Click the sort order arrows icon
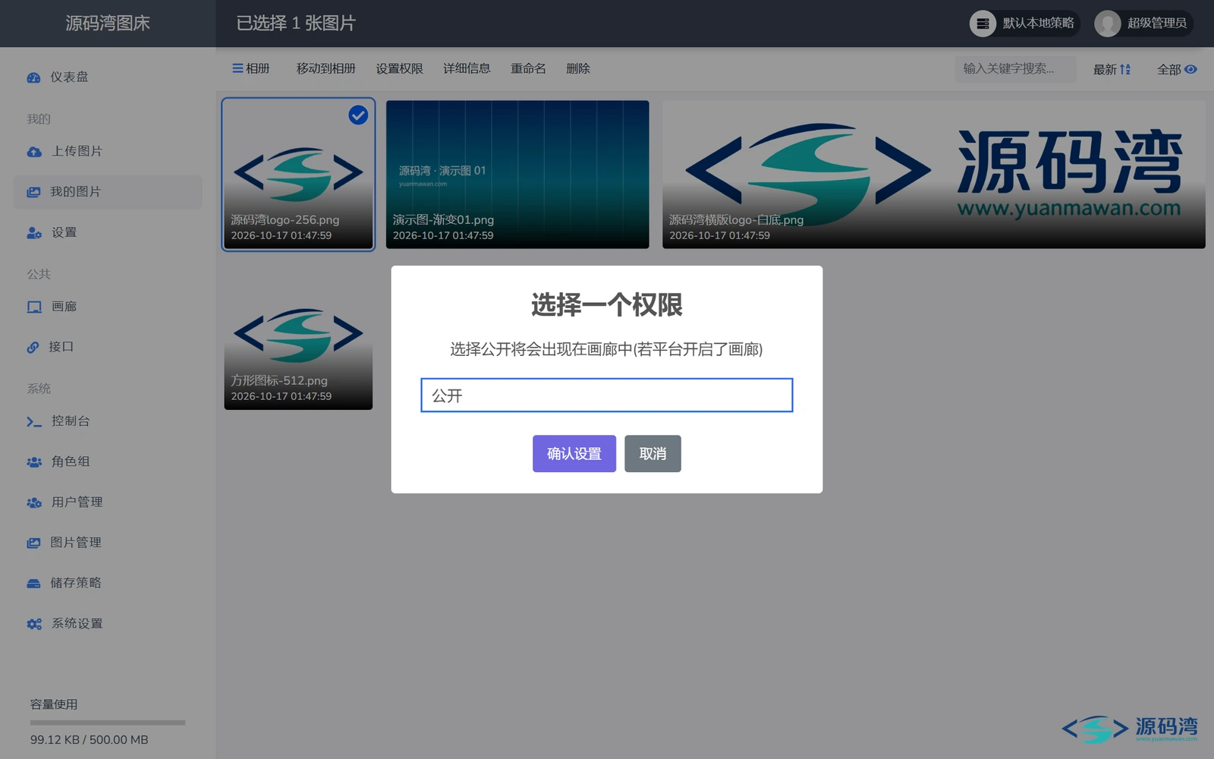 click(1125, 69)
